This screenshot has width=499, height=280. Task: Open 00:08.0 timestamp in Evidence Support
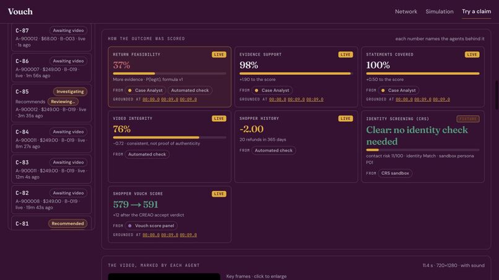pyautogui.click(x=277, y=100)
